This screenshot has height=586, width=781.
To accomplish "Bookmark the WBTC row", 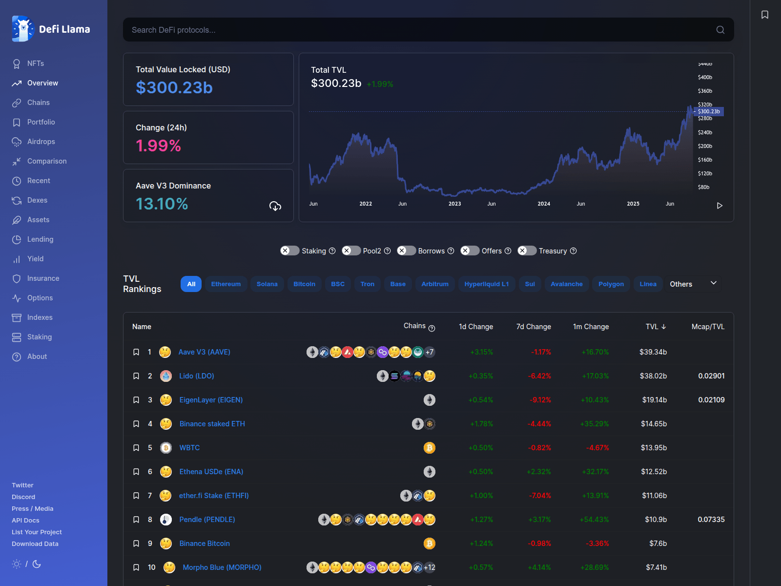I will (x=136, y=448).
